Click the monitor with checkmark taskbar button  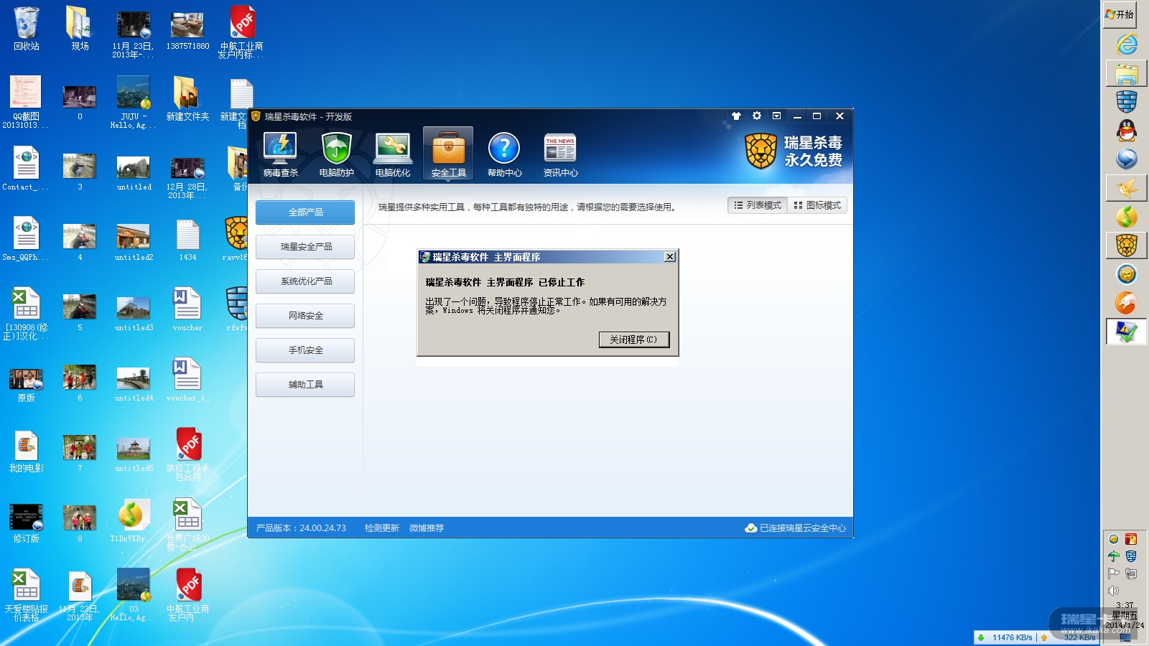(1127, 332)
